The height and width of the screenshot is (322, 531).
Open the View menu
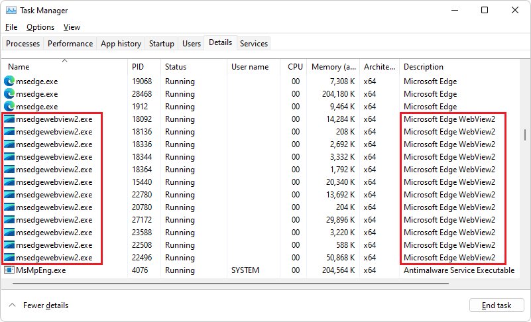tap(72, 27)
